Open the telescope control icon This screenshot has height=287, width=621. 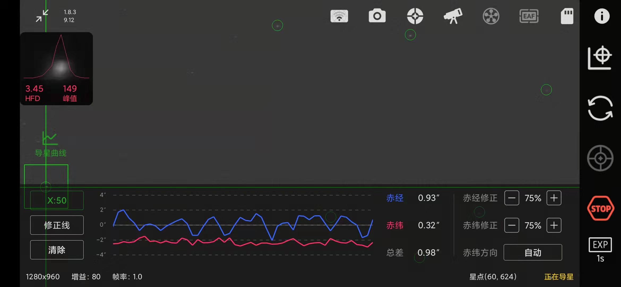click(x=453, y=16)
